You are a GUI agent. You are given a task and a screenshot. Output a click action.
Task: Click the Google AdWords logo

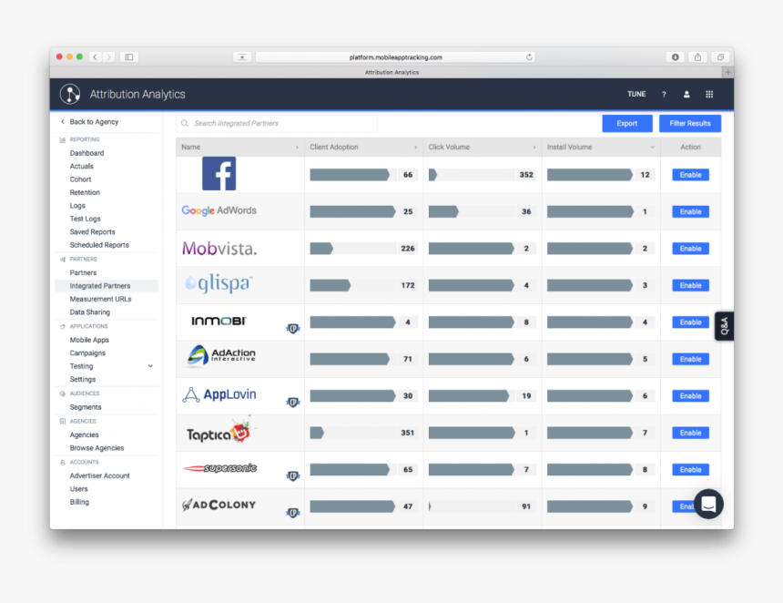click(x=219, y=210)
